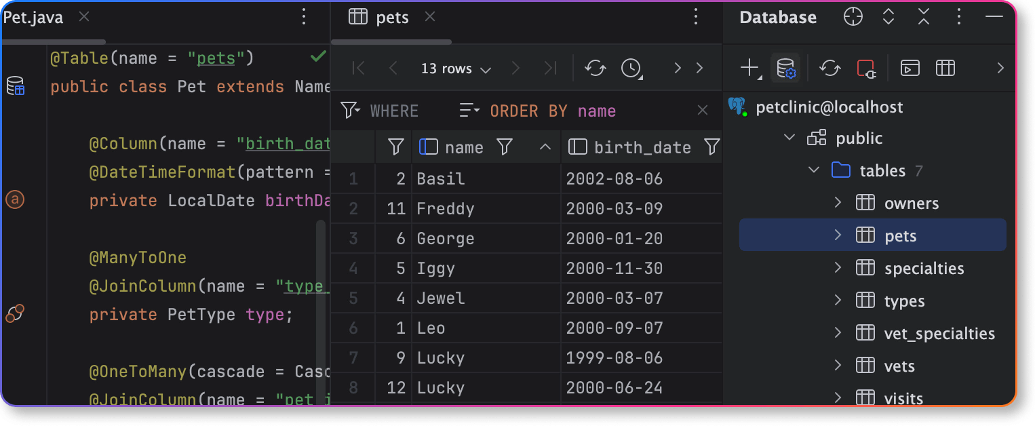Viewport: 1035px width, 426px height.
Task: Select the types table in the tree
Action: tap(904, 301)
